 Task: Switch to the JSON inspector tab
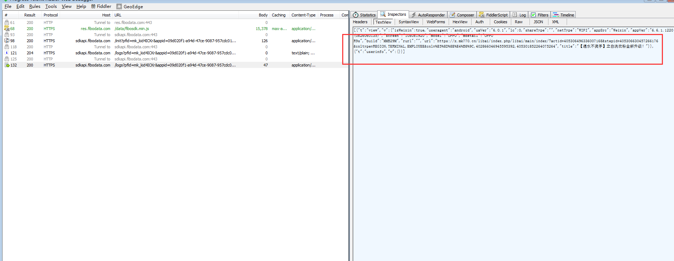click(x=538, y=22)
